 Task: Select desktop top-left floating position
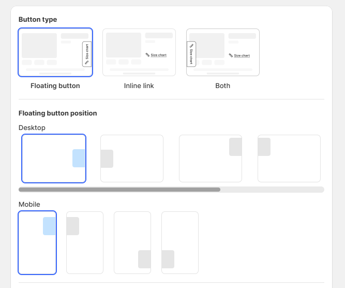point(289,159)
